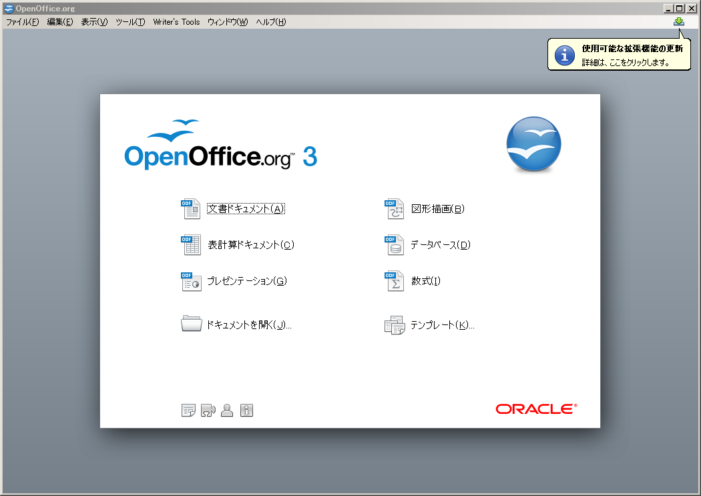Close the OpenOffice.org window
The height and width of the screenshot is (496, 701).
click(x=690, y=9)
